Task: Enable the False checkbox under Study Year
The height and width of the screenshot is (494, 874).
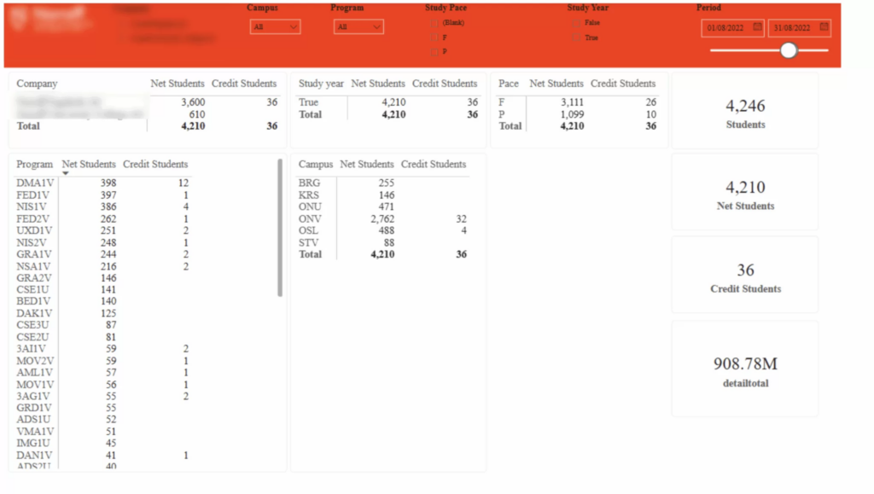Action: click(x=576, y=23)
